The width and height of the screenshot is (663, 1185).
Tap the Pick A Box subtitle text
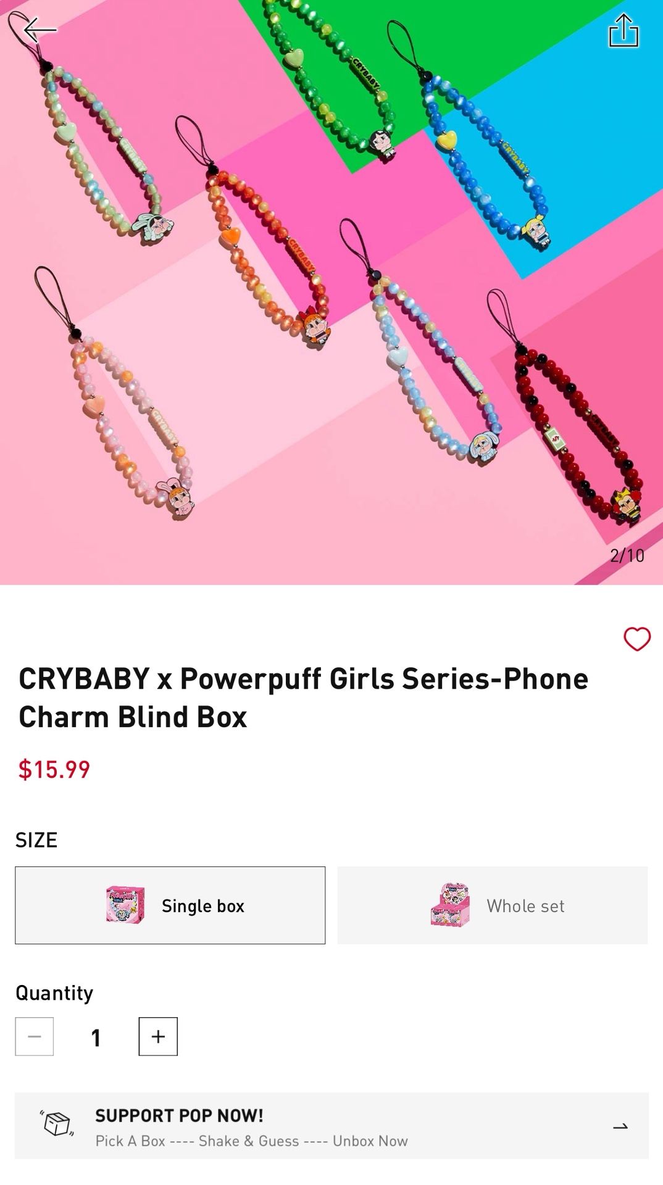pos(251,1141)
